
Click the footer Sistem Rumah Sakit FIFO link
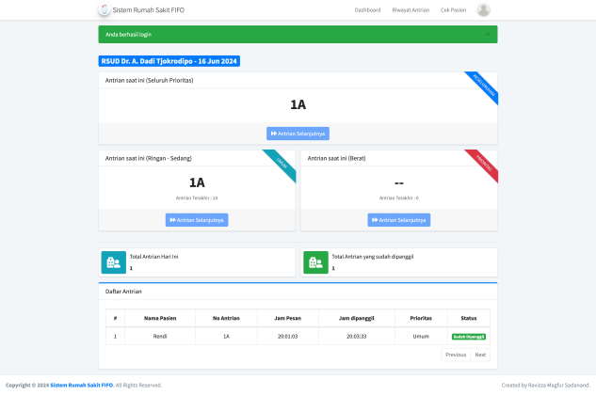pyautogui.click(x=82, y=385)
